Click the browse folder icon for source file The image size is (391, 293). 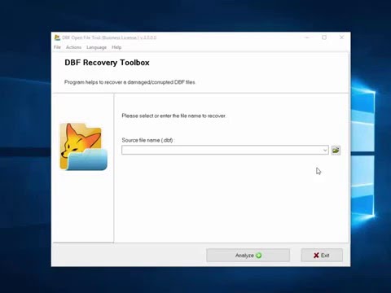point(336,150)
